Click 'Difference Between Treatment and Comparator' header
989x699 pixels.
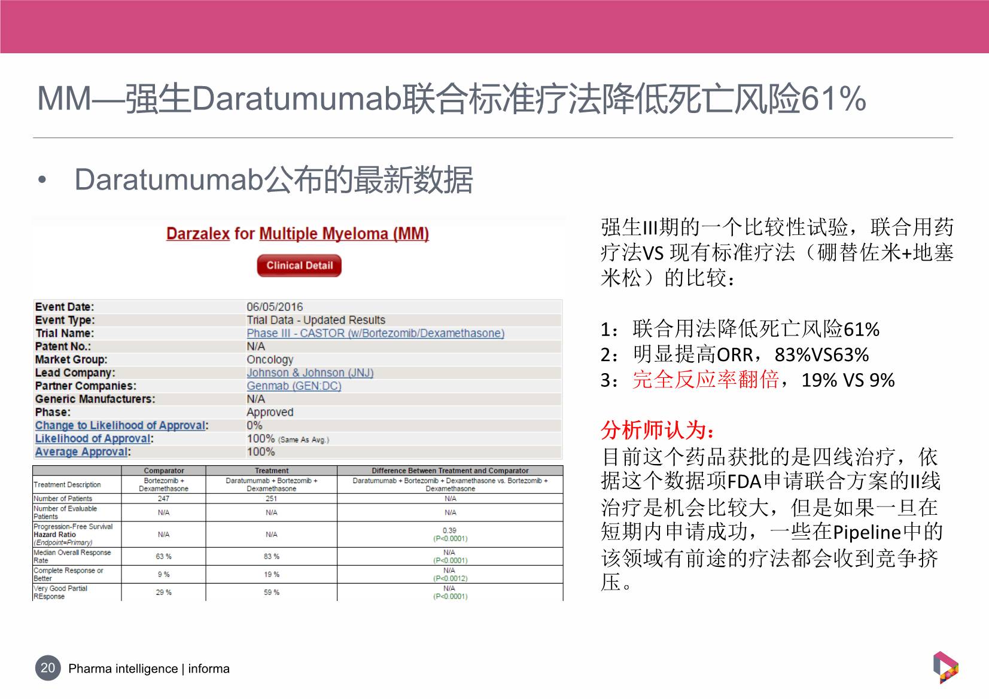click(450, 471)
